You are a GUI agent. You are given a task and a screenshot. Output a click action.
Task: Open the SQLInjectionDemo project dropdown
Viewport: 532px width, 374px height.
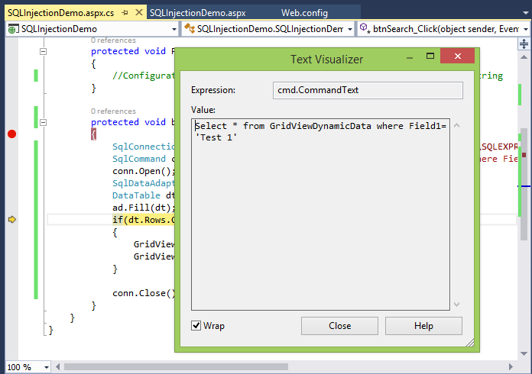coord(174,29)
